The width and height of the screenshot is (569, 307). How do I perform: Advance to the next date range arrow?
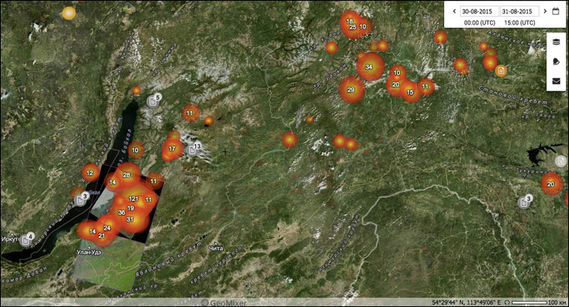click(545, 11)
